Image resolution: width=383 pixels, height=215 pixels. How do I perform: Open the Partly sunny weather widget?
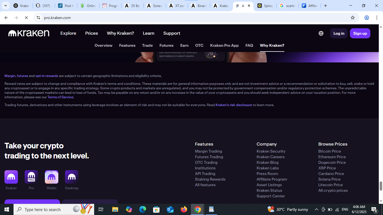pos(288,209)
